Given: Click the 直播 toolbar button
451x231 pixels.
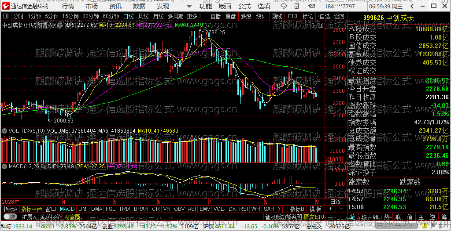Looking at the screenshot, I should (216, 16).
